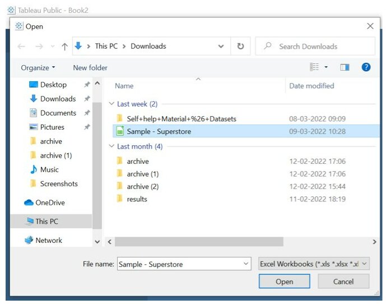Click the 11-02-2022 18:19 date cell
The image size is (386, 304).
[x=317, y=199]
